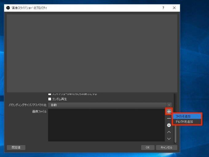The width and height of the screenshot is (209, 157).
Task: Move the item down with the down arrow
Action: click(169, 139)
